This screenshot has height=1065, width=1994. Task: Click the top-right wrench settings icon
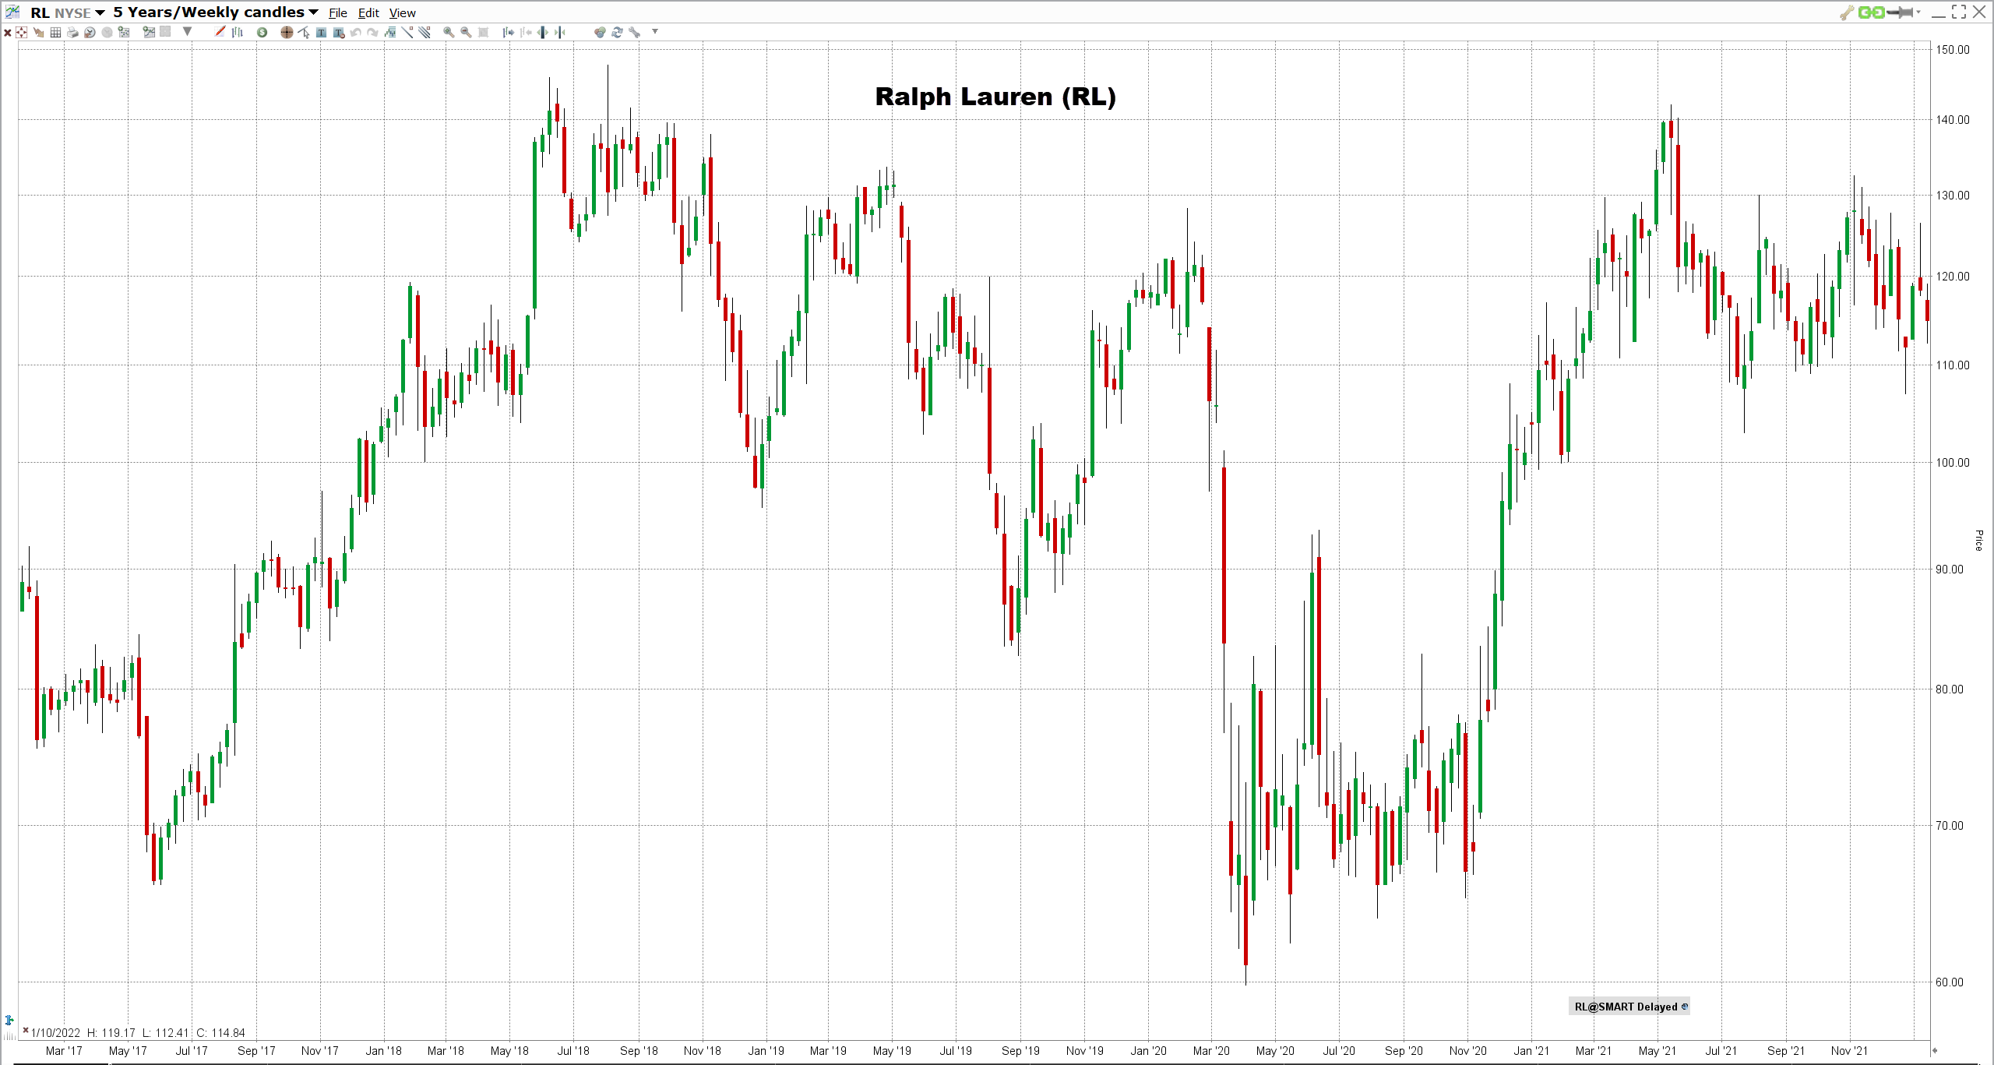1847,12
